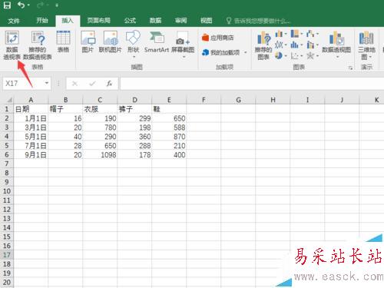Insert a scatter chart
This screenshot has width=384, height=288.
(295, 55)
